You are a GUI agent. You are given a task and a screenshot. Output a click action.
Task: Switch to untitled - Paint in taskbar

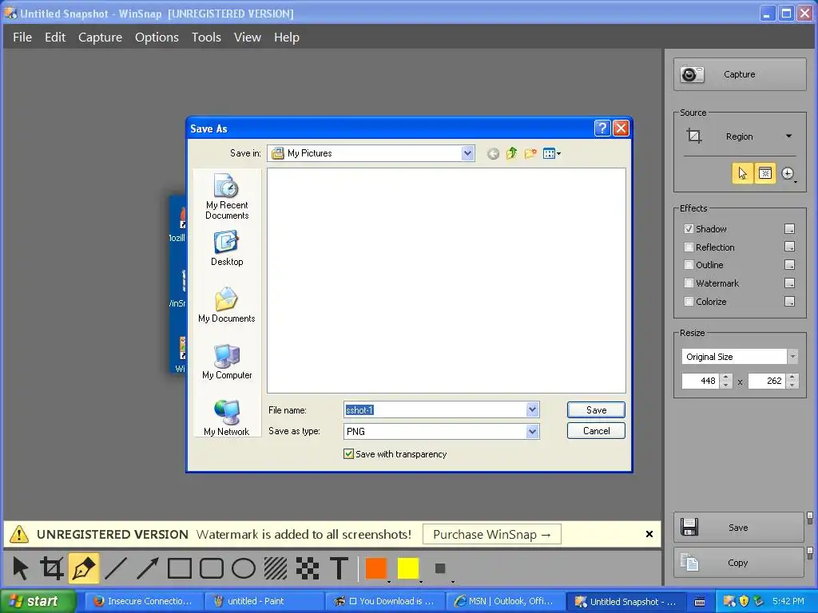click(x=264, y=601)
